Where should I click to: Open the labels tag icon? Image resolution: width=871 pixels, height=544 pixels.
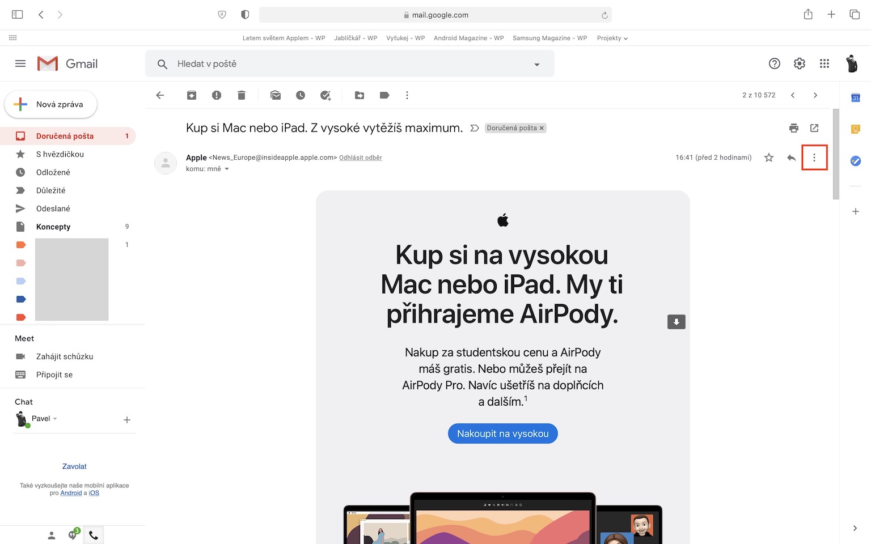(384, 95)
